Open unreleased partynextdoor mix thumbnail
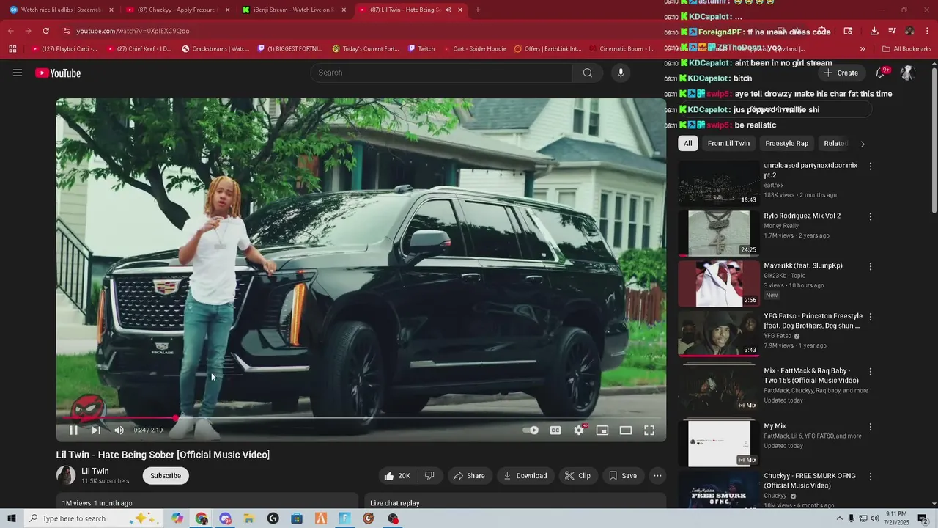938x528 pixels. pos(718,183)
